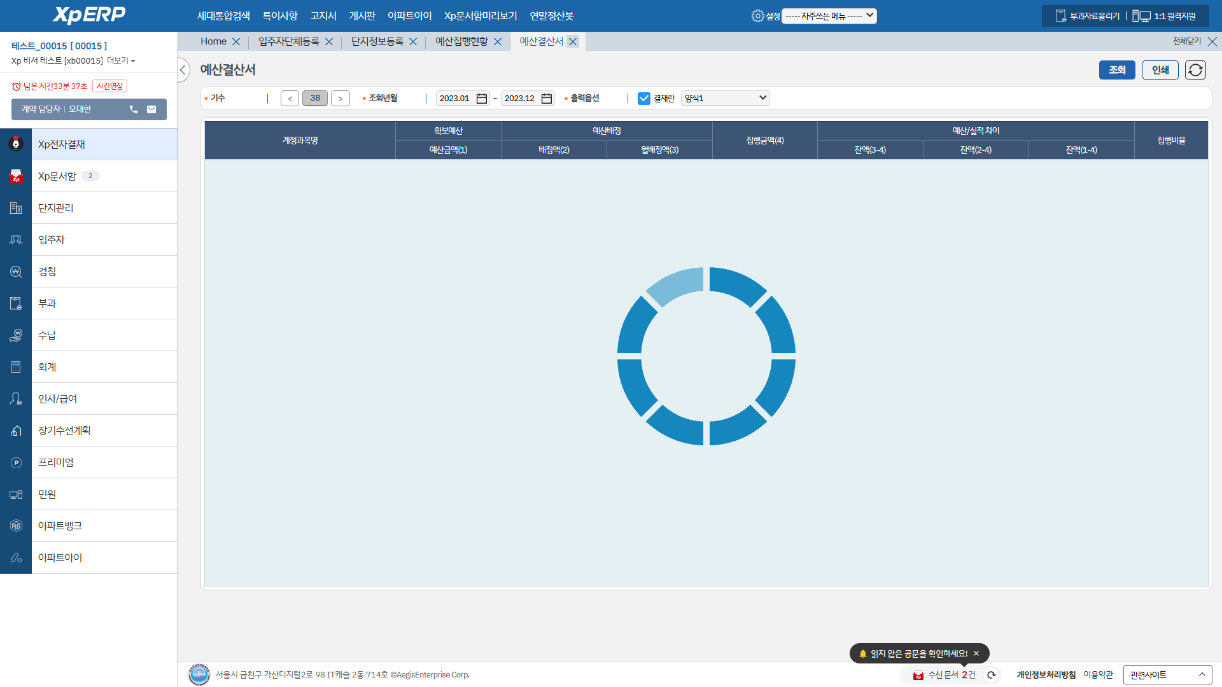Image resolution: width=1222 pixels, height=687 pixels.
Task: Open the 자주쓰는 메뉴 dropdown
Action: click(x=829, y=16)
